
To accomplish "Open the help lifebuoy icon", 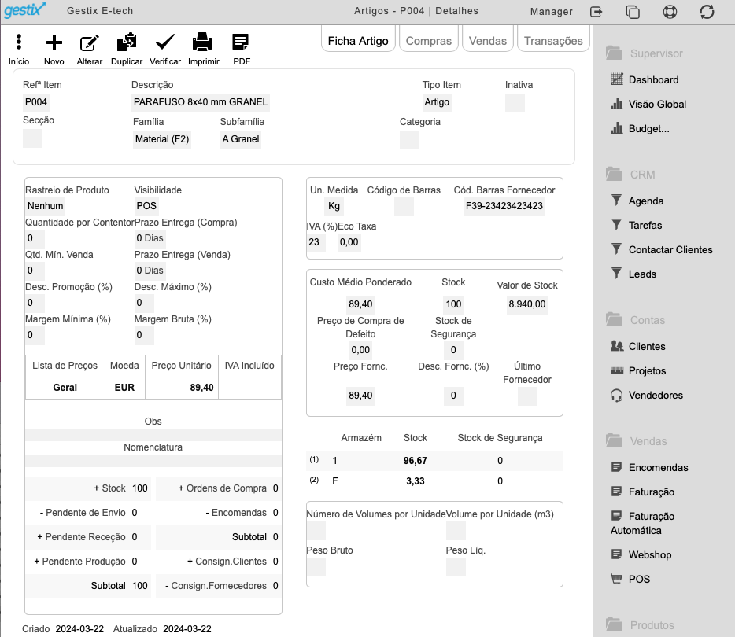I will pyautogui.click(x=670, y=12).
